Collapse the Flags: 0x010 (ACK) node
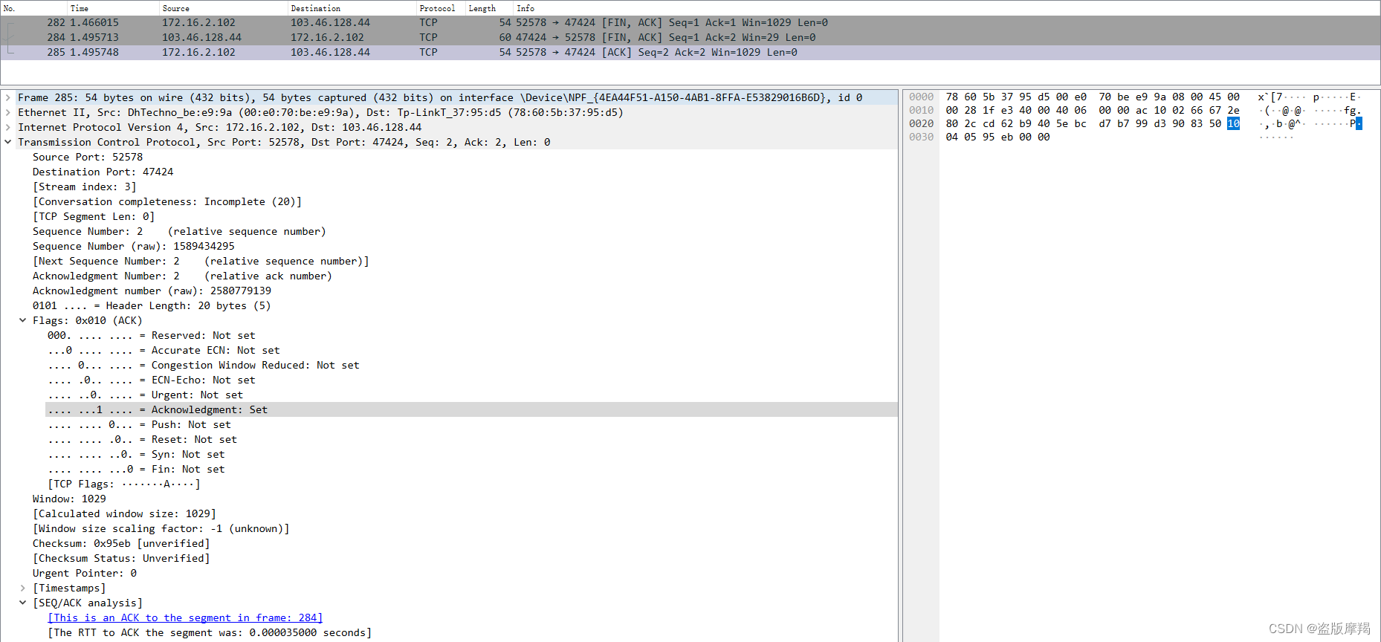This screenshot has width=1381, height=642. 23,320
